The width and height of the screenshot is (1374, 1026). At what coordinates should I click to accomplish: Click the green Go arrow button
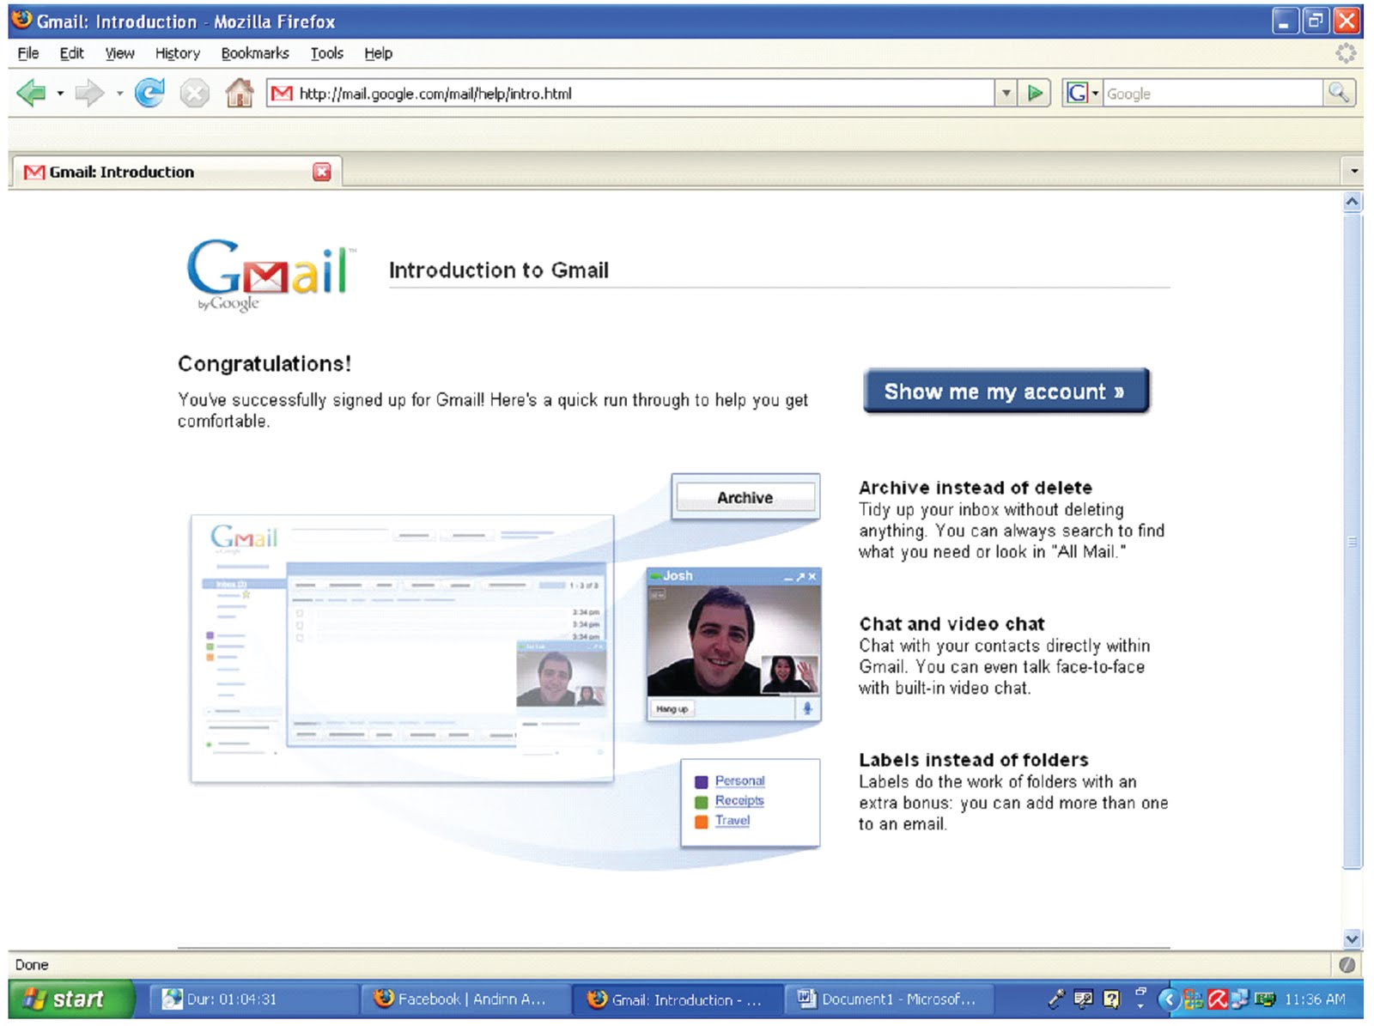pos(1036,93)
